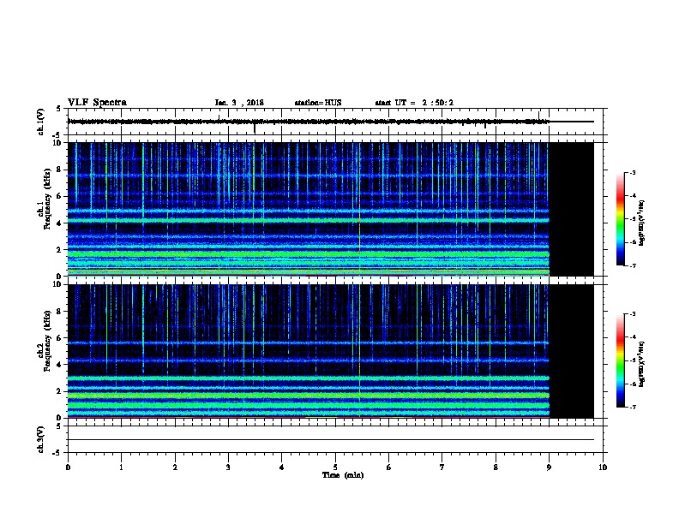Click the '2' kHz tick on ch.2 frequency axis

(x=60, y=391)
